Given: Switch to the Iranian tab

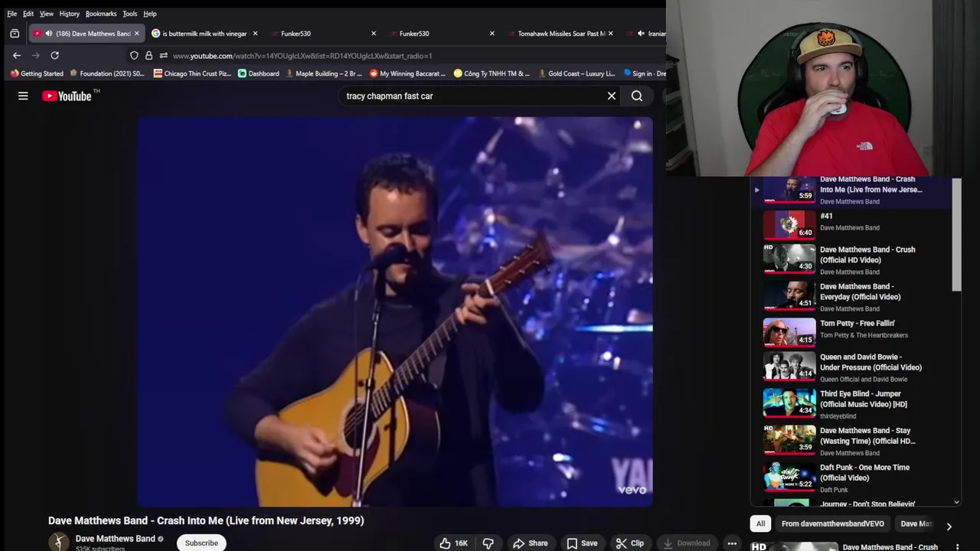Looking at the screenshot, I should click(651, 34).
